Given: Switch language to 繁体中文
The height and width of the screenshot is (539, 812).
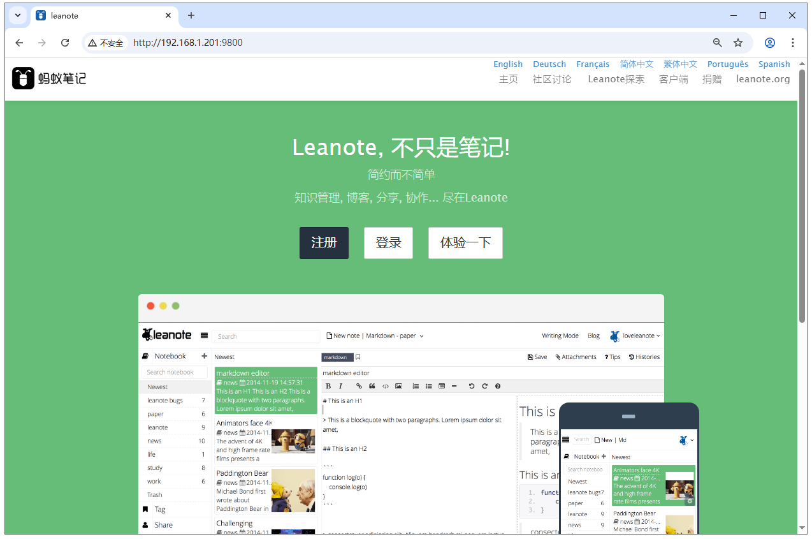Looking at the screenshot, I should pos(680,64).
